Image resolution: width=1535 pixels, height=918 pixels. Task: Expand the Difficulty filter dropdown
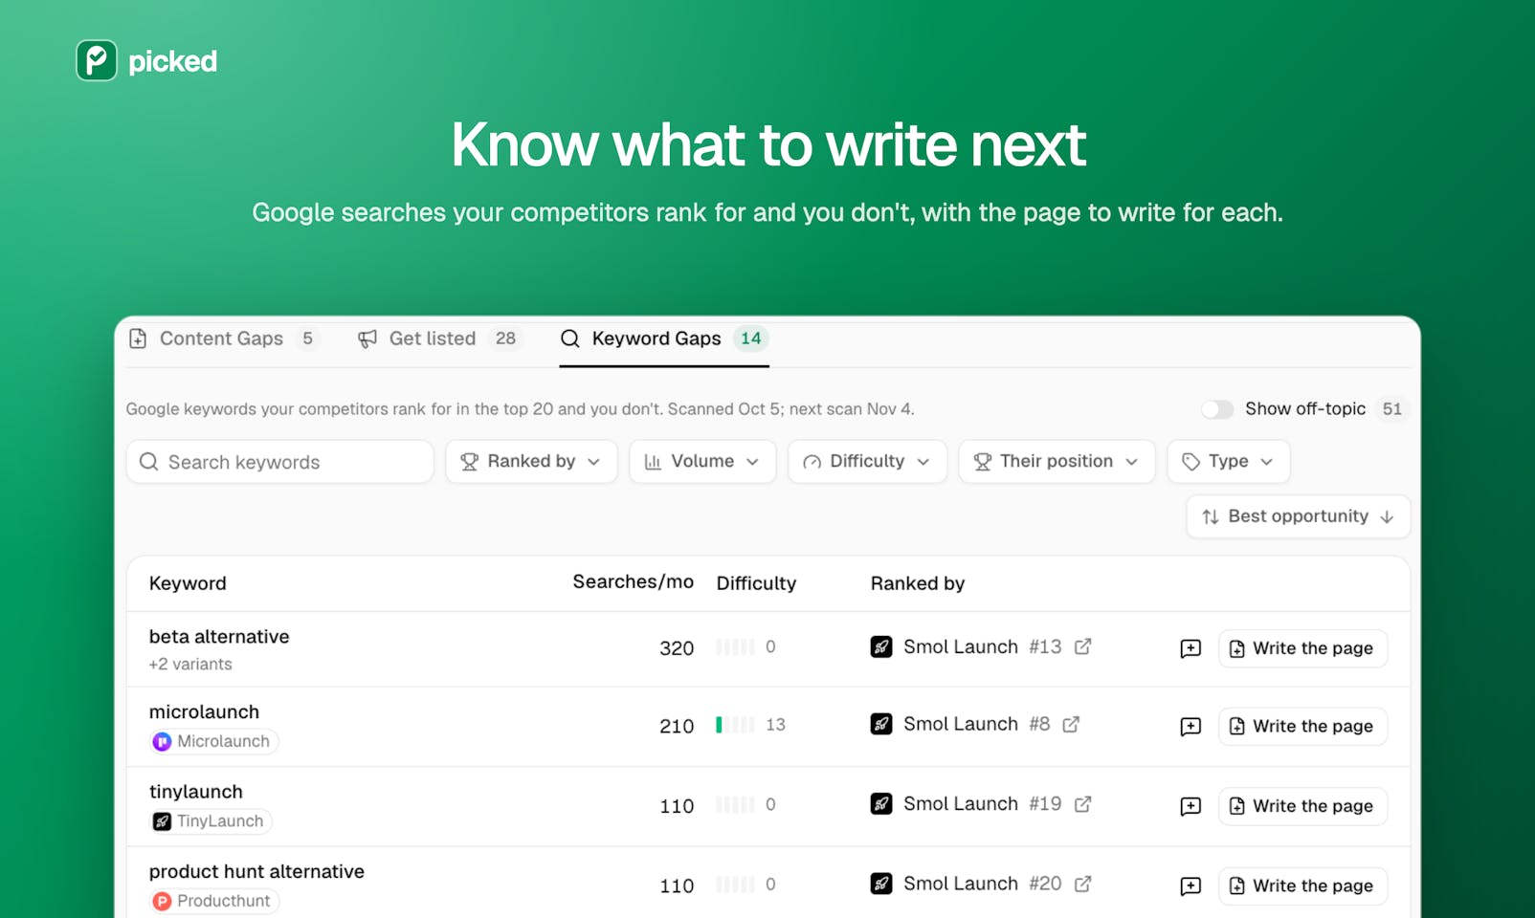coord(867,462)
